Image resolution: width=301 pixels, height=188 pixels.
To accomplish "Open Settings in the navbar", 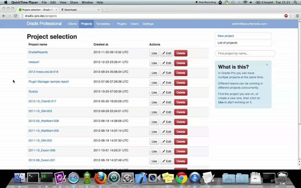I will pyautogui.click(x=148, y=24).
